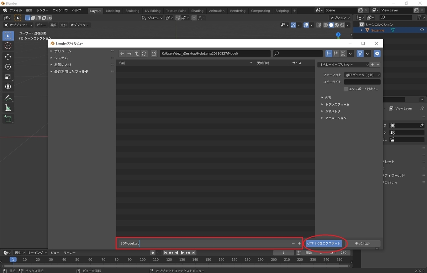
Task: Select the Annotate pencil tool
Action: click(8, 98)
